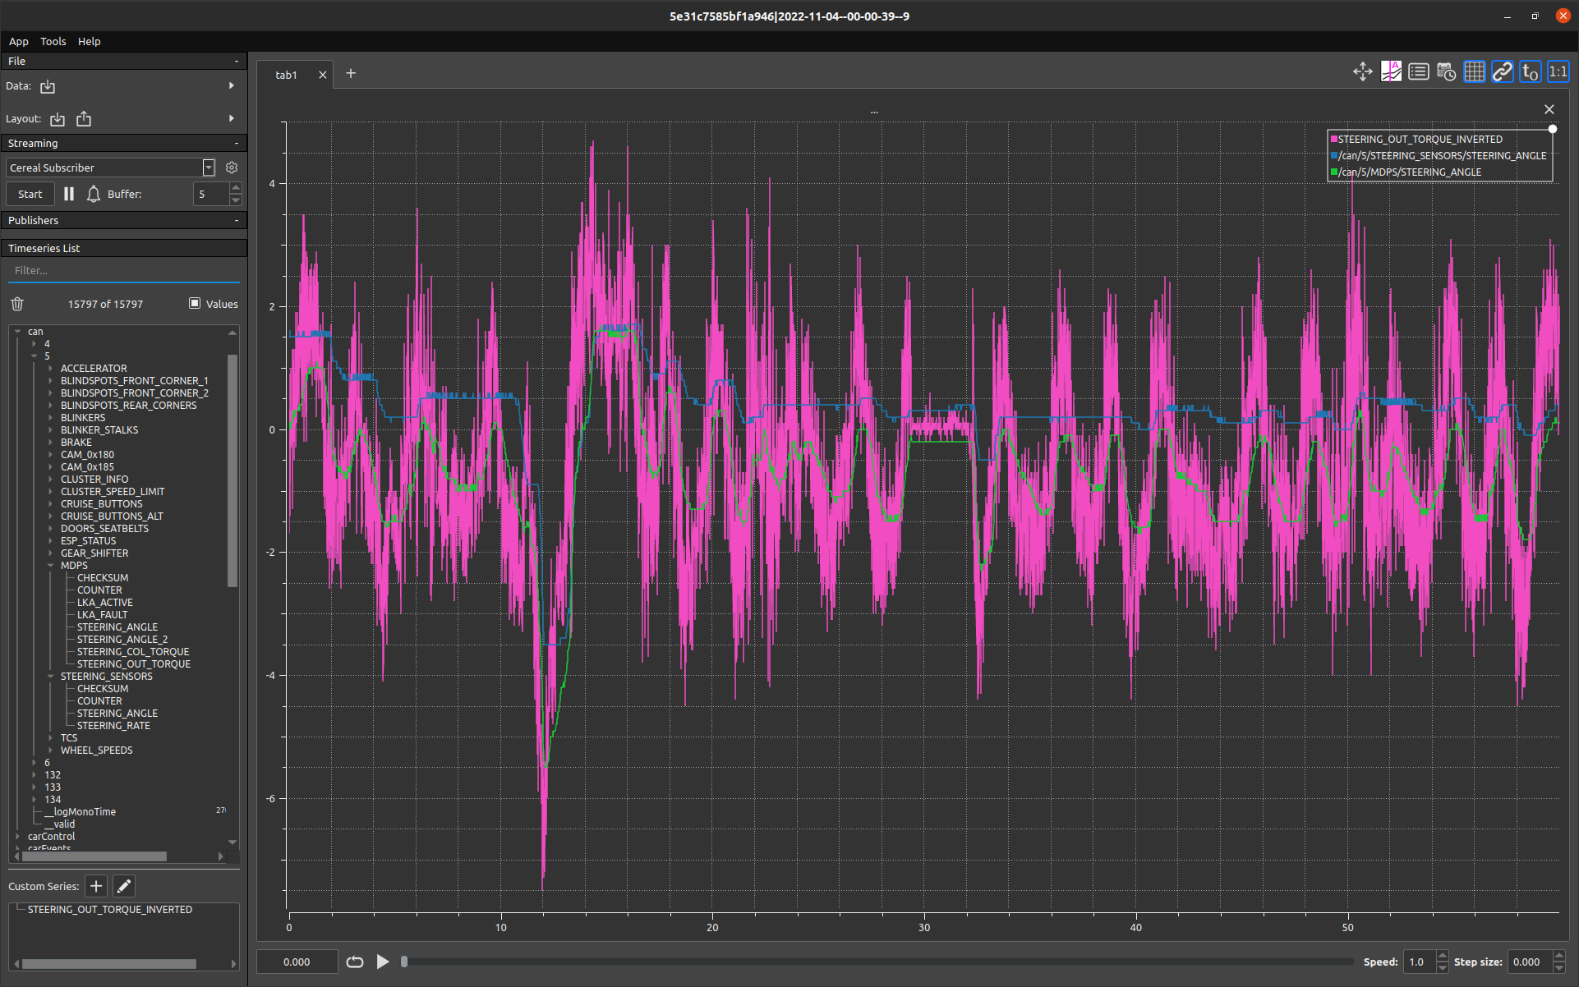The image size is (1579, 987).
Task: Enable the Values checkbox
Action: click(x=195, y=303)
